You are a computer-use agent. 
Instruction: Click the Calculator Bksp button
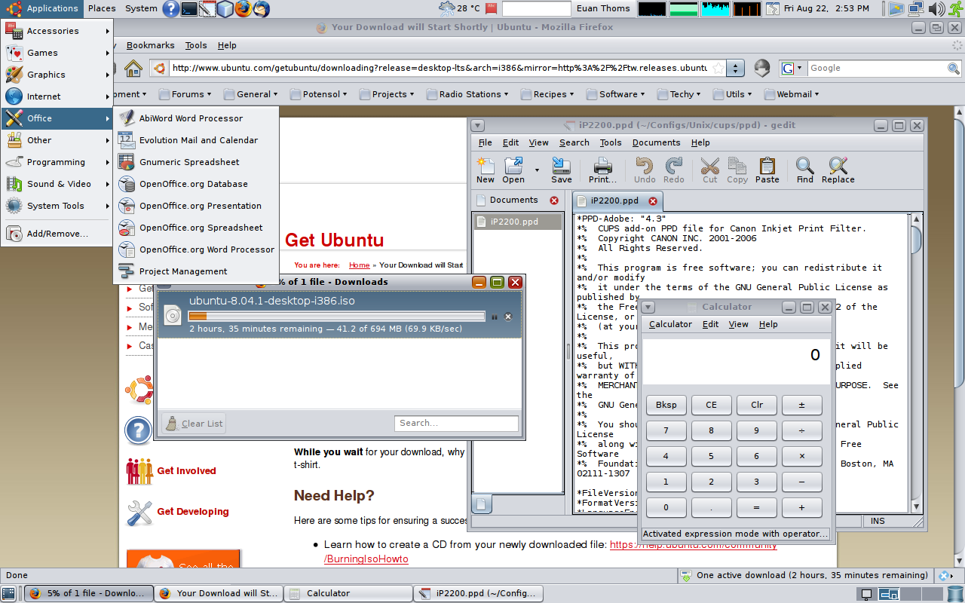click(666, 405)
